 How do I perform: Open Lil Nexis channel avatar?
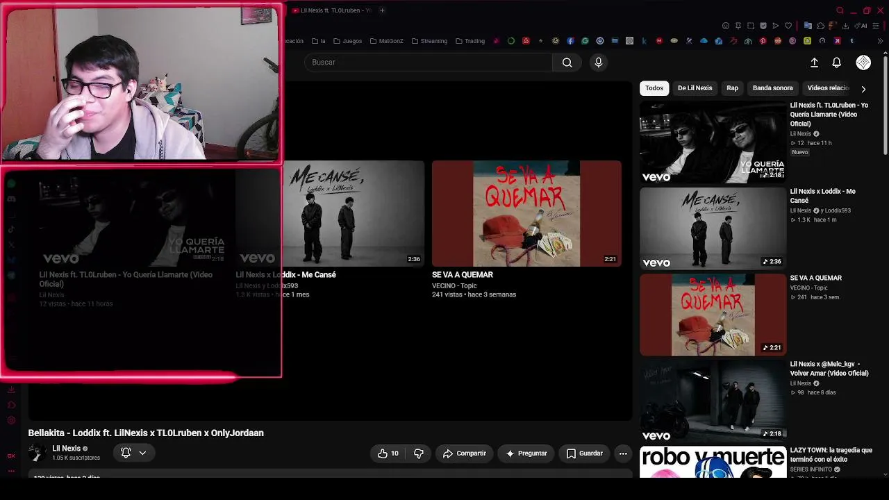37,453
